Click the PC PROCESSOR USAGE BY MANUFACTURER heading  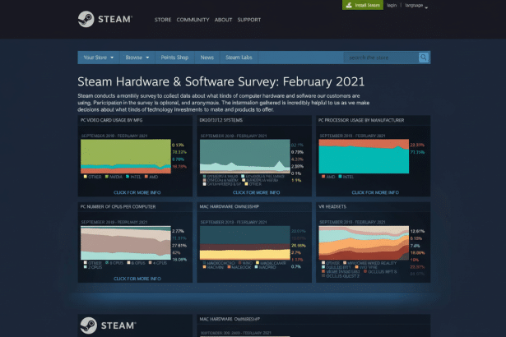click(x=361, y=120)
